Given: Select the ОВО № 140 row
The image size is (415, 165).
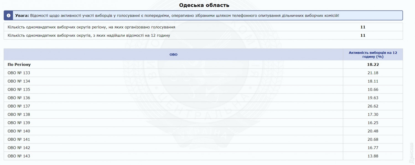Looking at the screenshot, I should 19,131.
